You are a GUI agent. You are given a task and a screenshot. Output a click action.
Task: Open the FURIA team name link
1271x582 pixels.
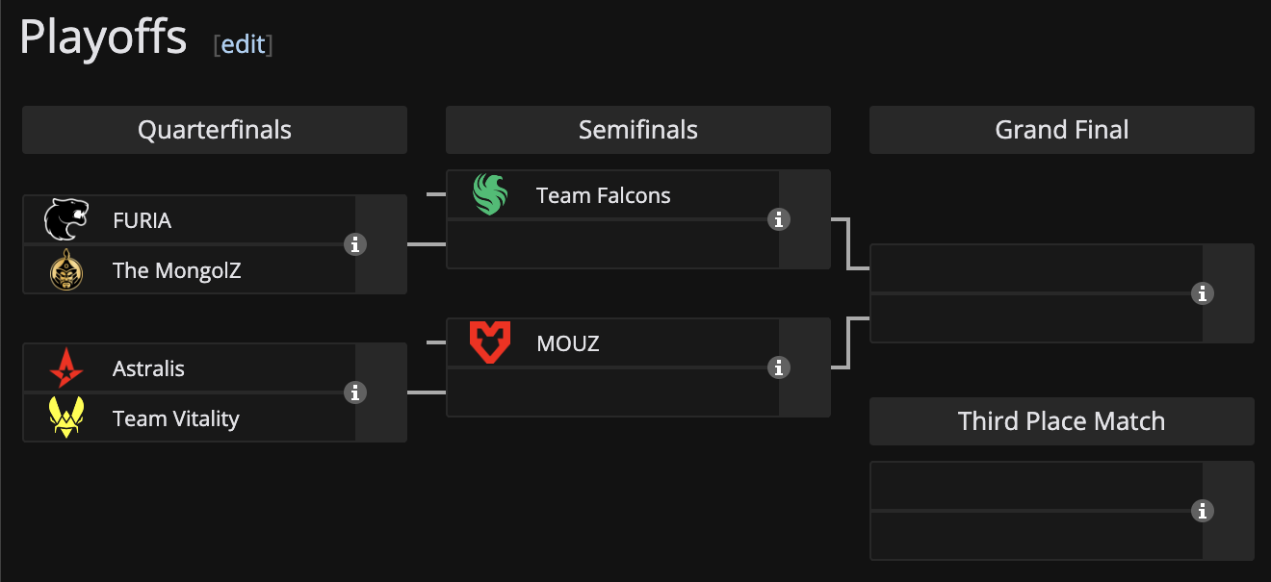[142, 220]
